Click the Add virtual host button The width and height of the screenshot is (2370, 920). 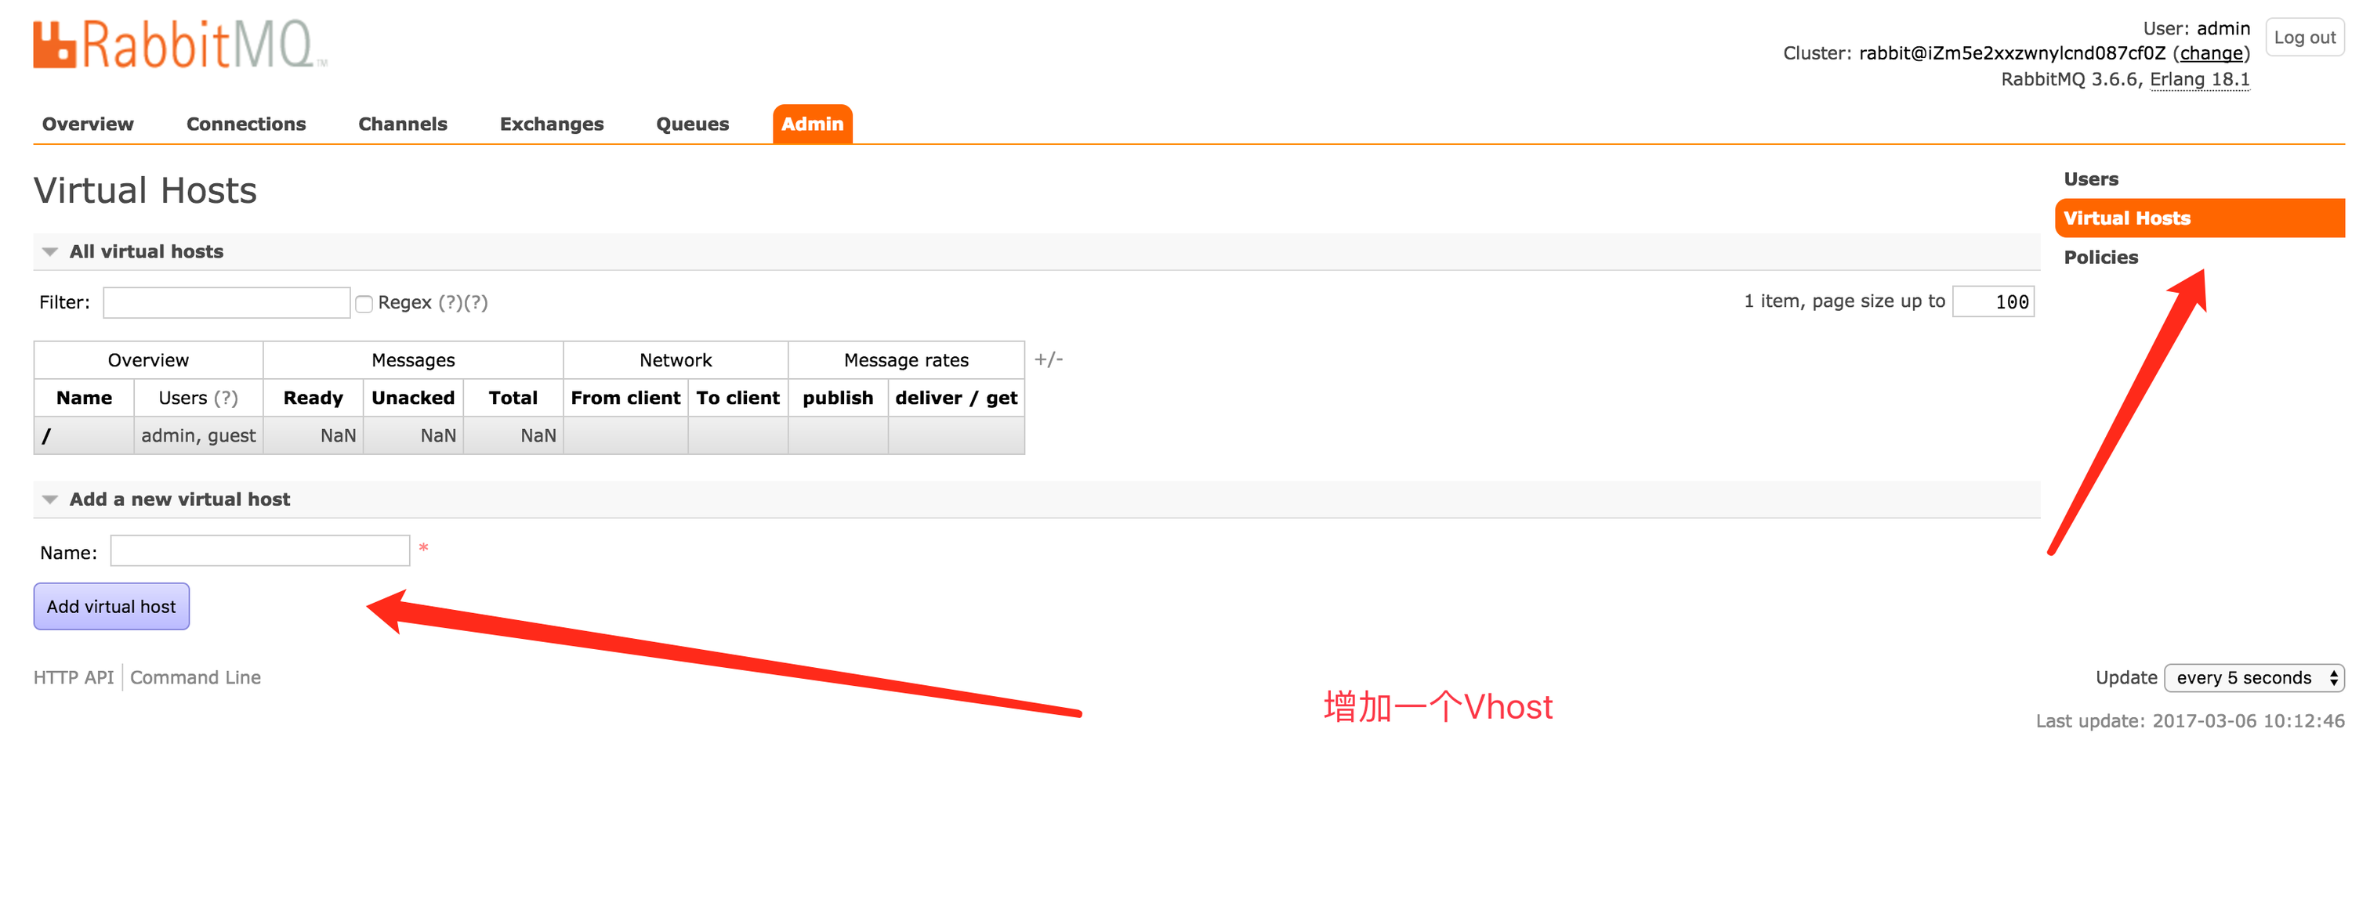pos(111,607)
